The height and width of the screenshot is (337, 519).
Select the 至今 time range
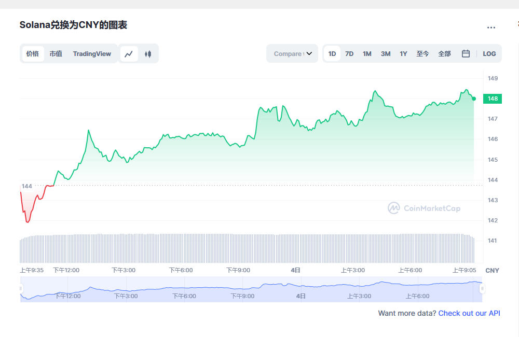[x=422, y=53]
